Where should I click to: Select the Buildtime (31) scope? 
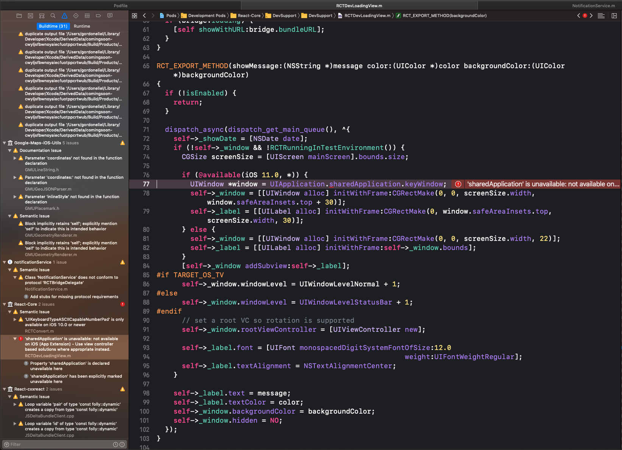(53, 26)
